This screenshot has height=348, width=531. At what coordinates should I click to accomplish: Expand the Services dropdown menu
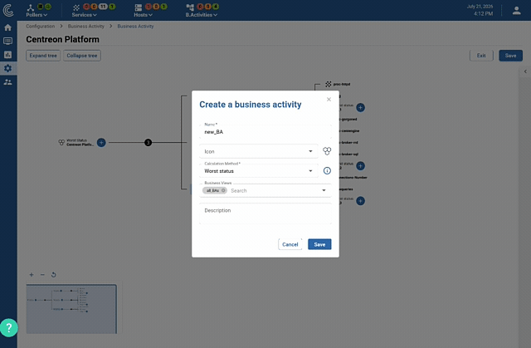point(84,15)
